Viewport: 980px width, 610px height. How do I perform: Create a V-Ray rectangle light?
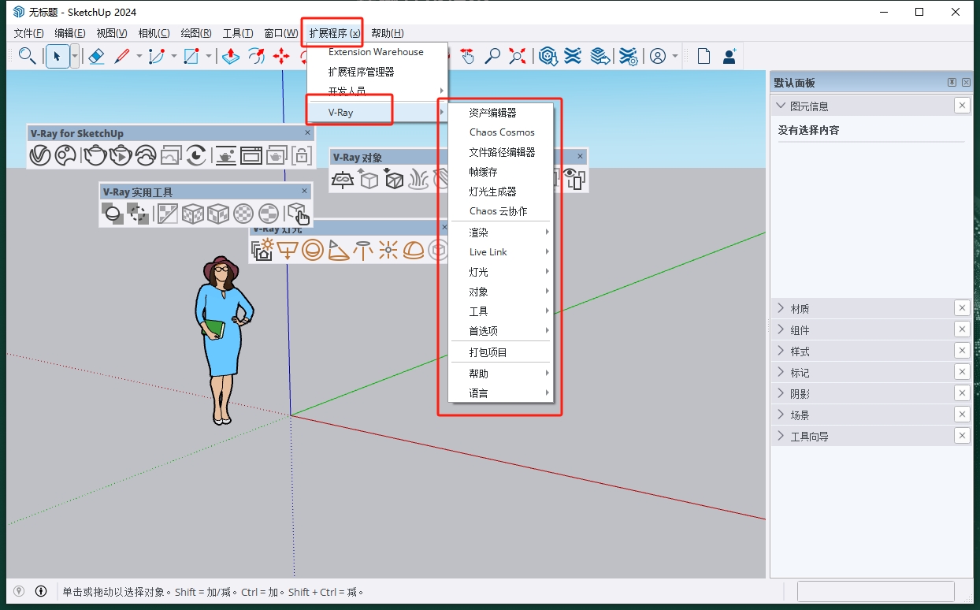(x=288, y=251)
